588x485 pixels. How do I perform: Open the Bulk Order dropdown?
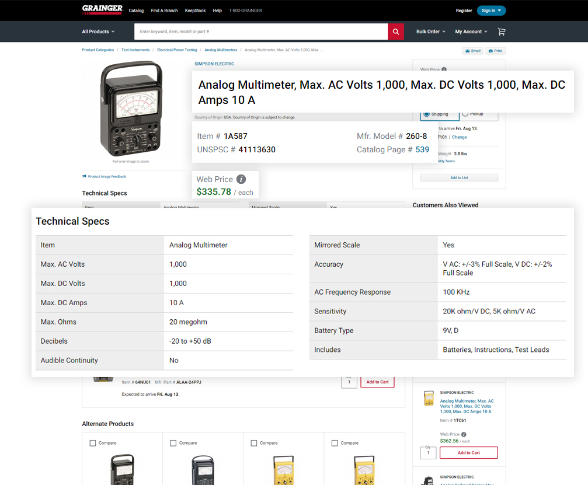click(430, 32)
